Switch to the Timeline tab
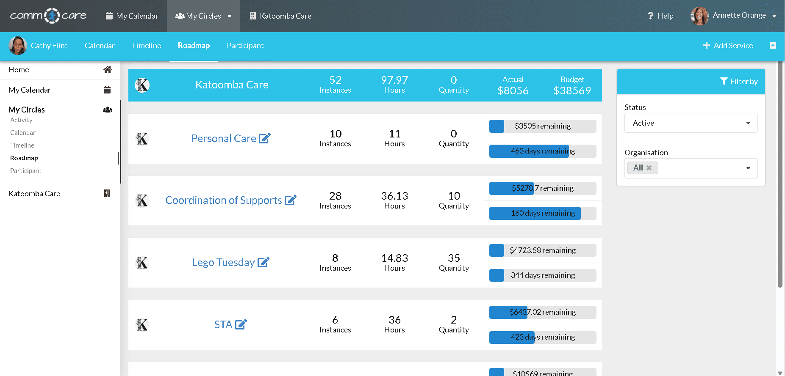785x376 pixels. click(x=146, y=46)
